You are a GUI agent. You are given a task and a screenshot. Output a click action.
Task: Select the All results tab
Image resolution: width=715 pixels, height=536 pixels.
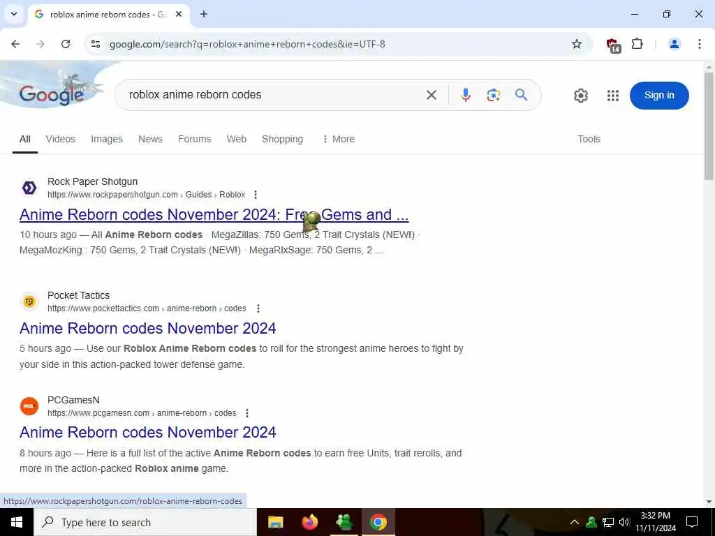point(25,139)
